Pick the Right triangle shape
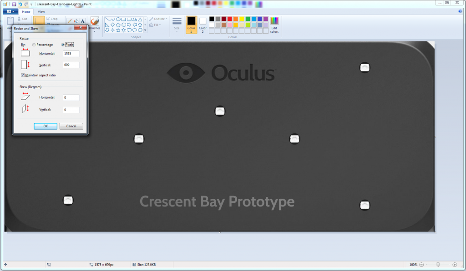Screen dimensions: 466x271 pyautogui.click(x=107, y=25)
